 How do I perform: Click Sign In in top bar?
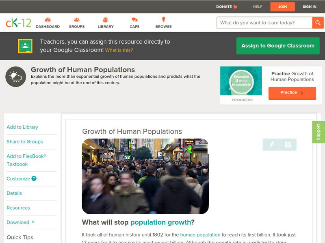tap(309, 7)
